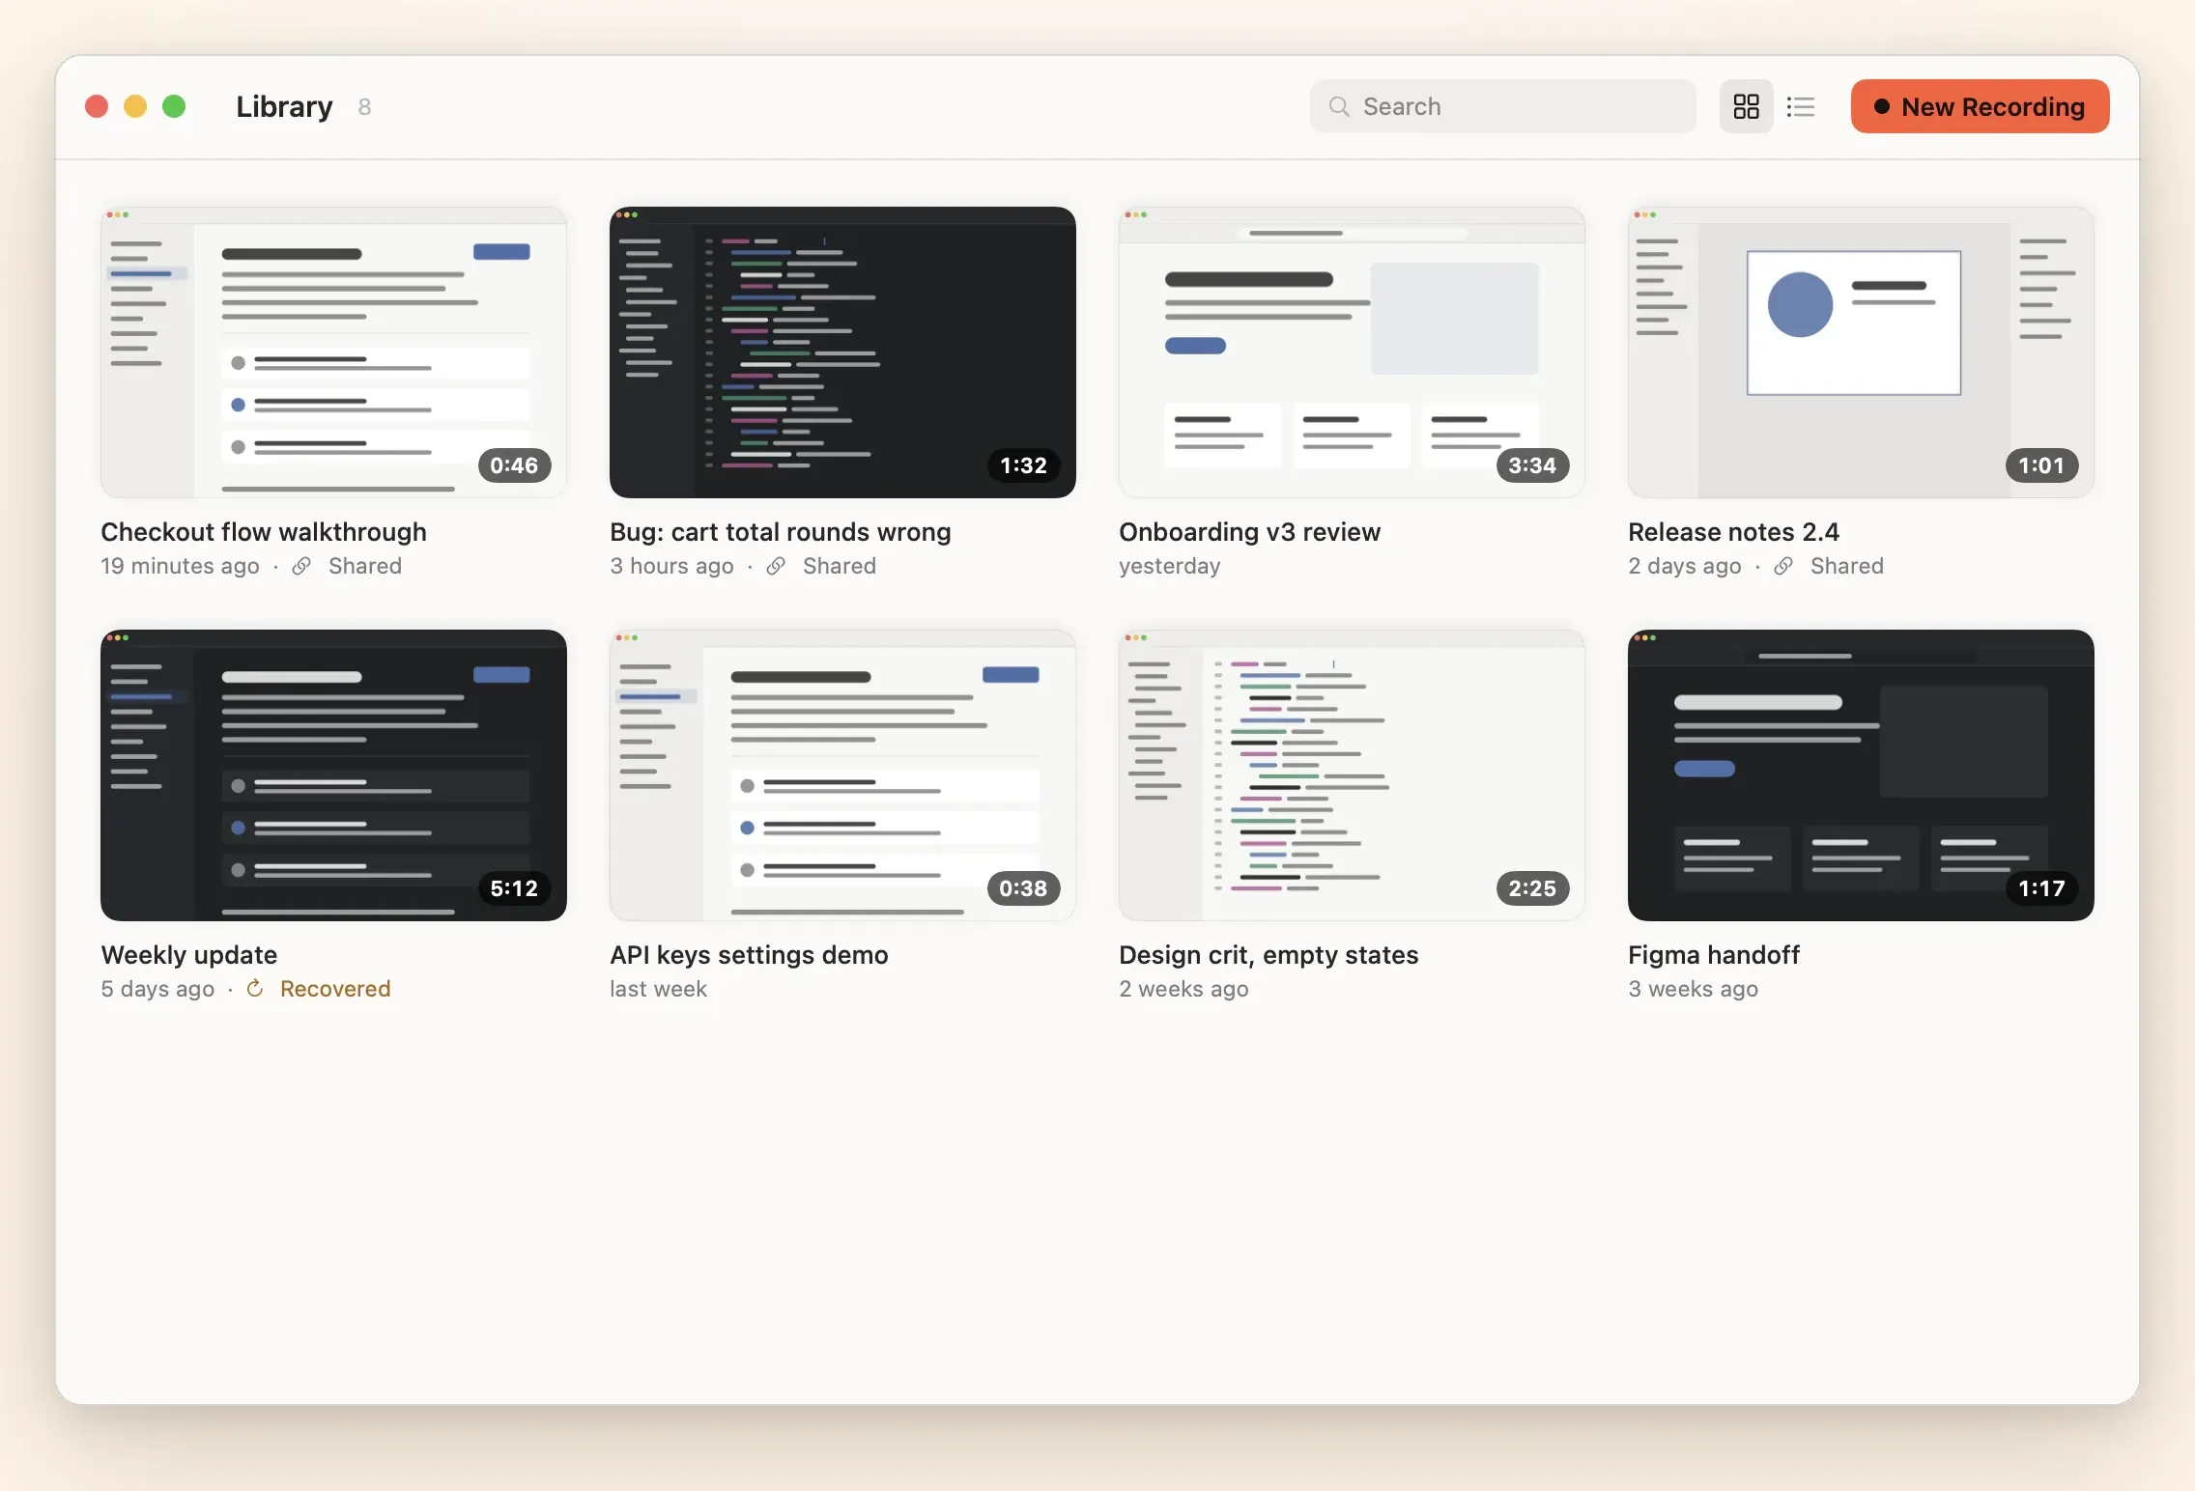Screen dimensions: 2195x1491
Task: Click the 'yesterday' timestamp
Action: [x=1170, y=566]
